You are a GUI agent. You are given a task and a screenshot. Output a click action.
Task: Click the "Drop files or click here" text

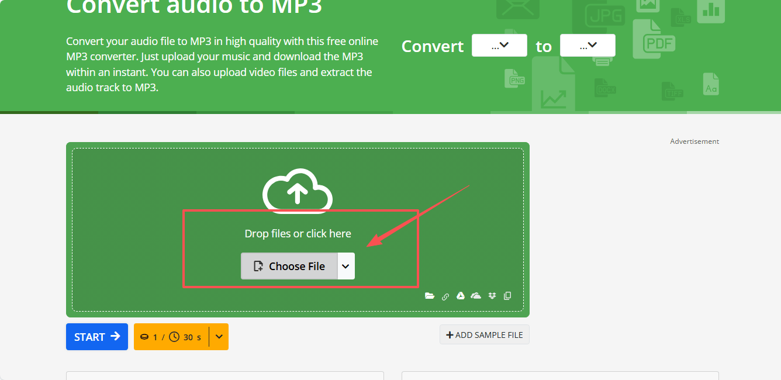[x=298, y=233]
